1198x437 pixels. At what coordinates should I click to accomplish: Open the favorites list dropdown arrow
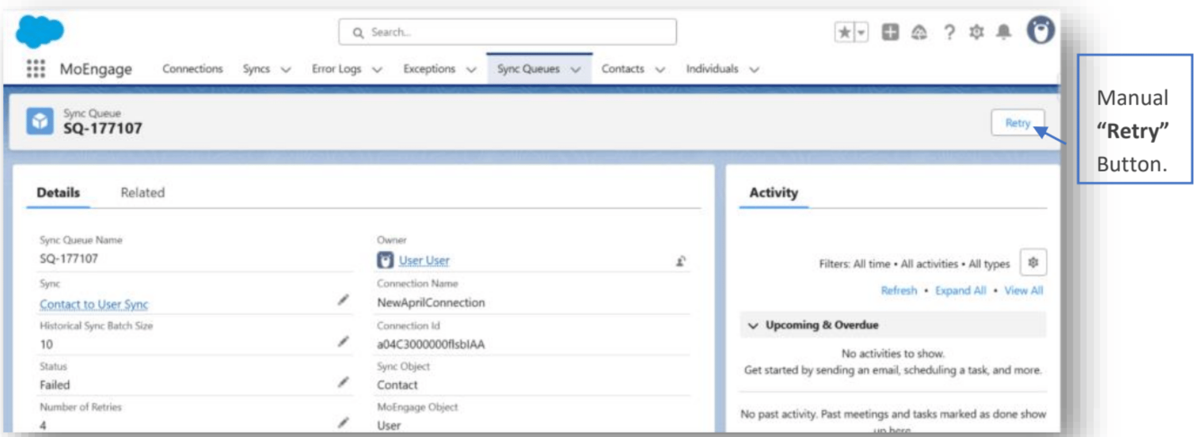861,32
